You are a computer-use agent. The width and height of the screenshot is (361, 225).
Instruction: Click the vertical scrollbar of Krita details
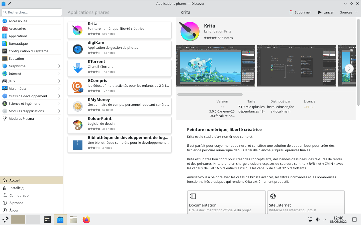pos(358,62)
